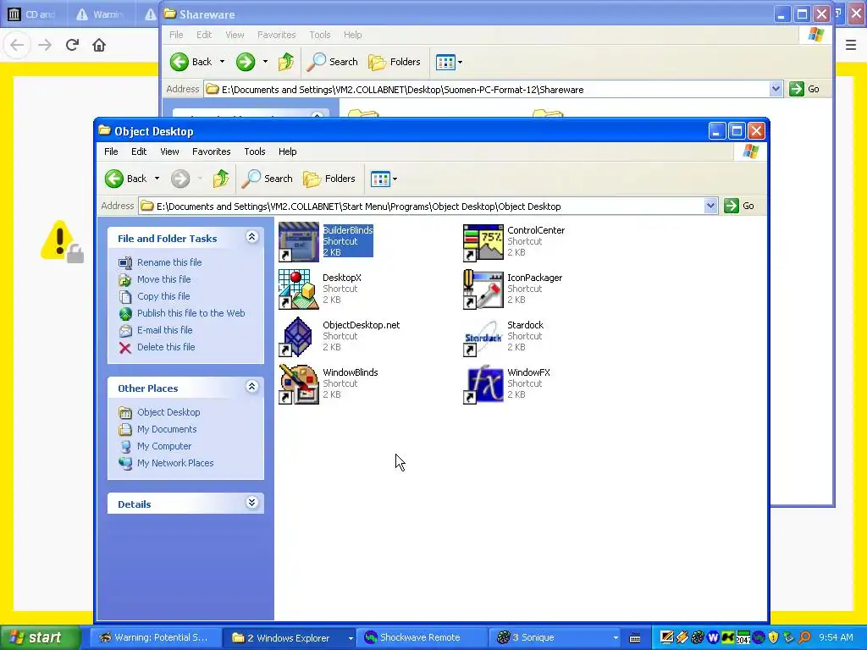Click the green Forward button in Shareware window
The width and height of the screenshot is (867, 650).
coord(246,62)
